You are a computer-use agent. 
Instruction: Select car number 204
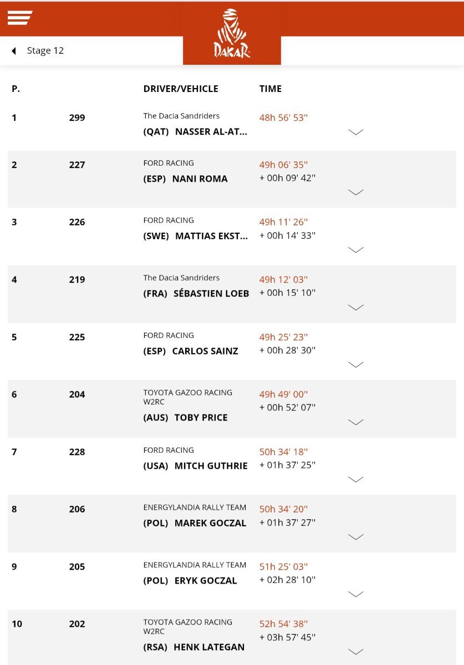point(77,395)
